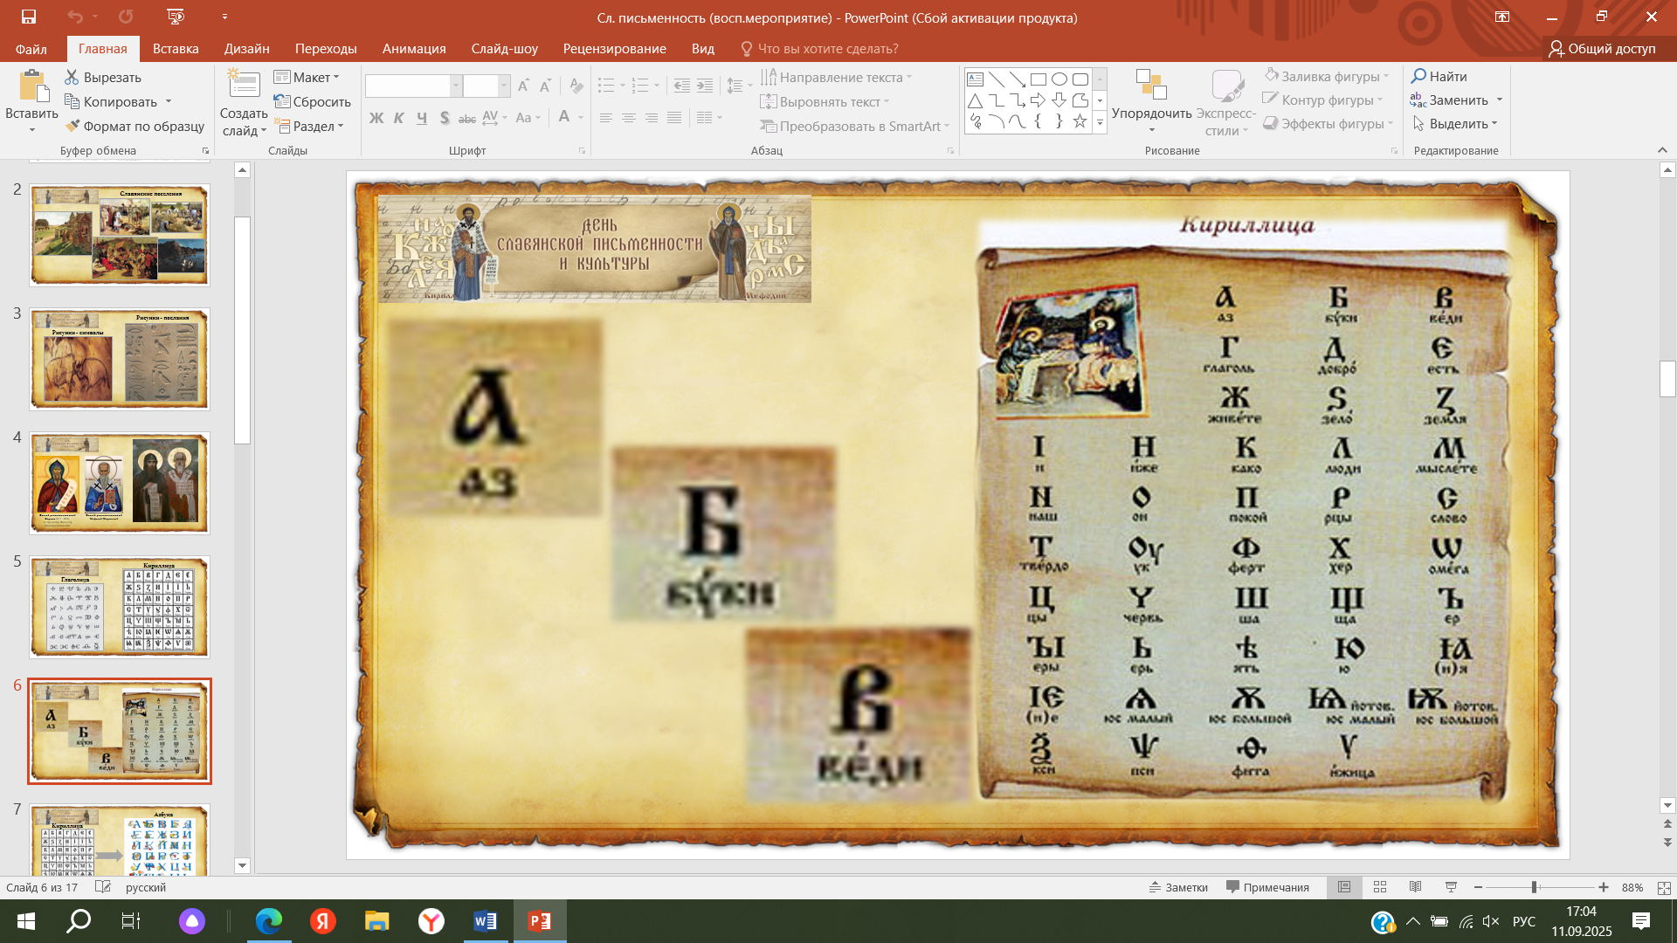The width and height of the screenshot is (1677, 943).
Task: Click the Save icon in quick access toolbar
Action: [x=28, y=17]
